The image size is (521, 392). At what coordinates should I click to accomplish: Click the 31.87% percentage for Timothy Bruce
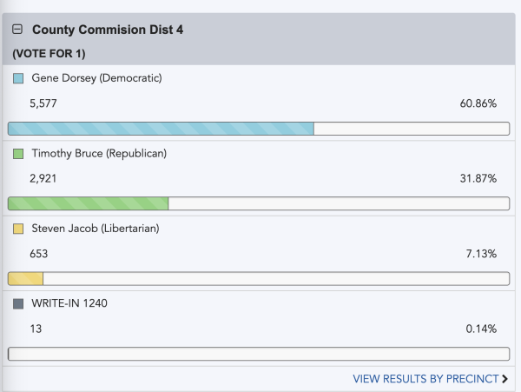(478, 179)
